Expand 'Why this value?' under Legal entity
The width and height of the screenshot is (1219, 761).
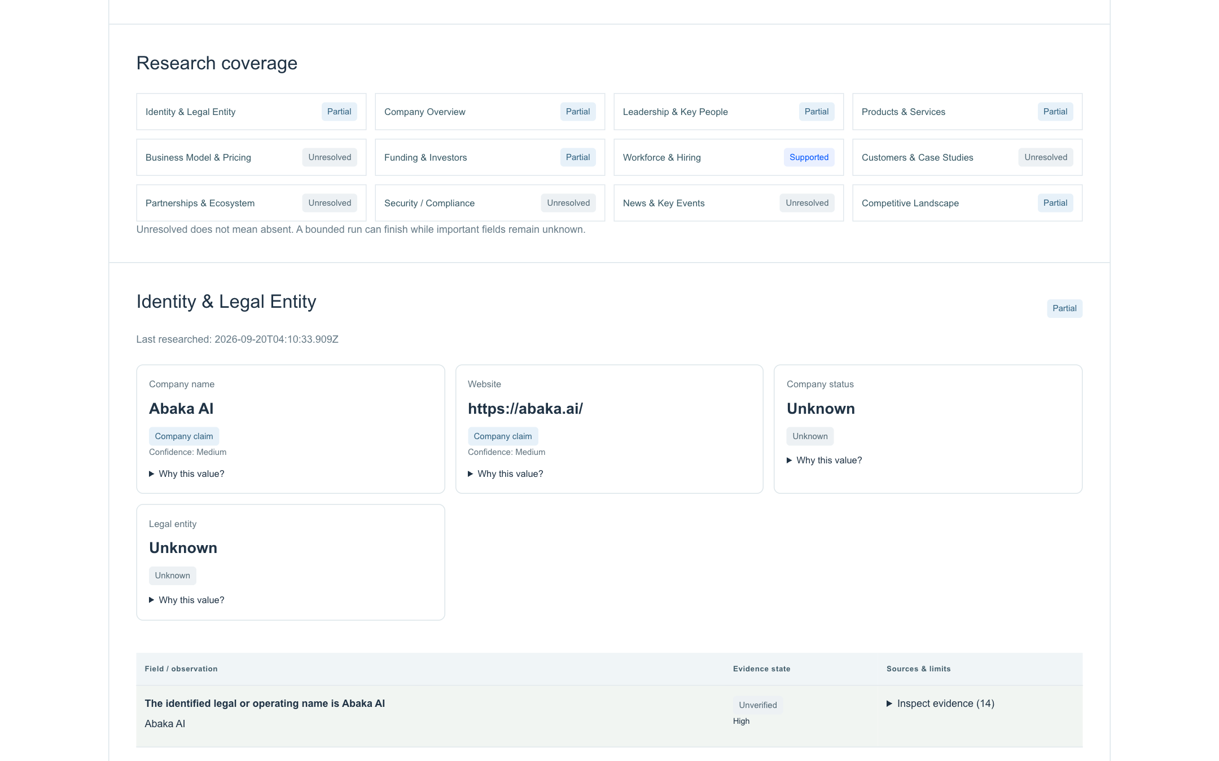pos(187,600)
